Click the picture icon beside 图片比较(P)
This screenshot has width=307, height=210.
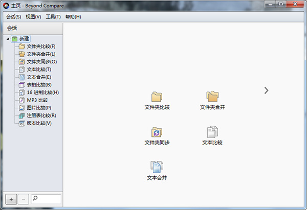coord(21,108)
